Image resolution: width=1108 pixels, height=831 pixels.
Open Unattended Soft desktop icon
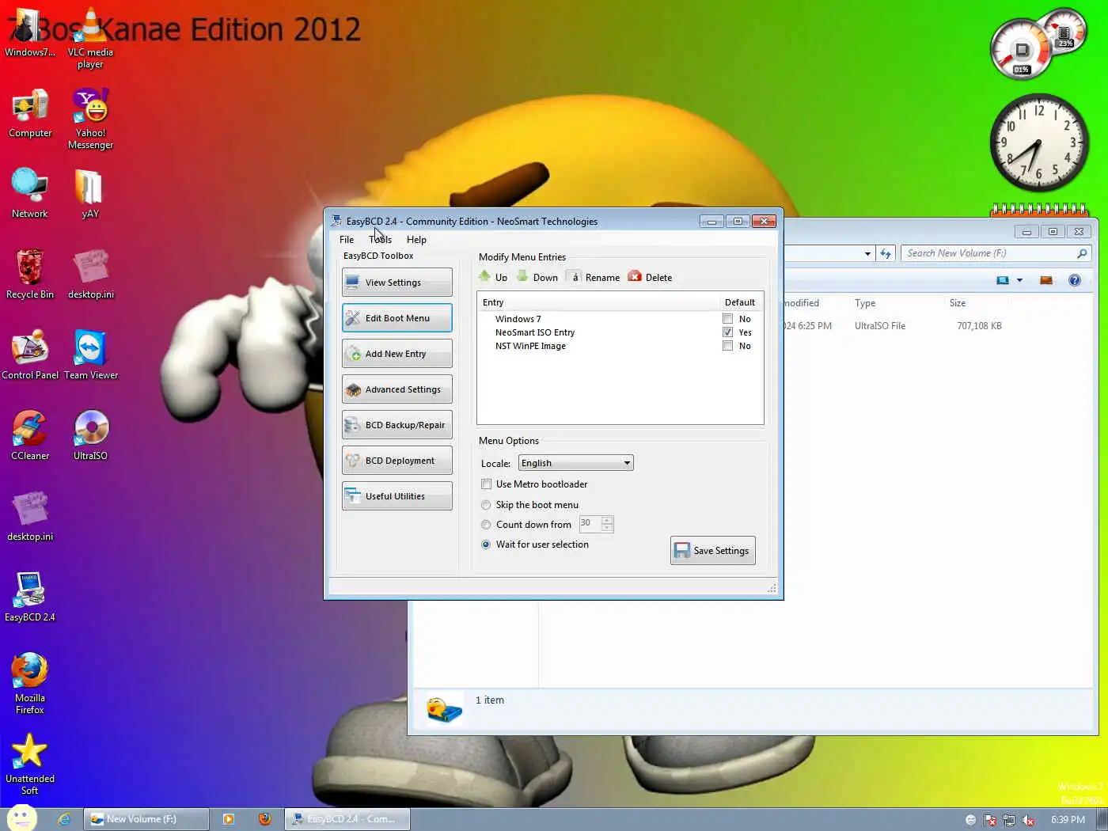(x=30, y=765)
